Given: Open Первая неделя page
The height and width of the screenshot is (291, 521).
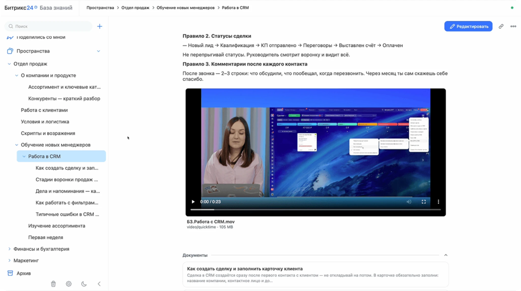Looking at the screenshot, I should pyautogui.click(x=46, y=237).
